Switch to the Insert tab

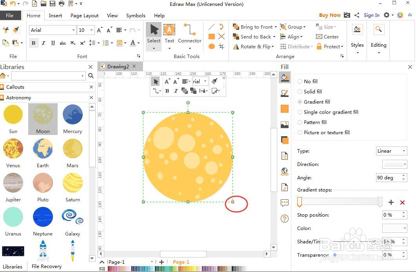(x=55, y=15)
